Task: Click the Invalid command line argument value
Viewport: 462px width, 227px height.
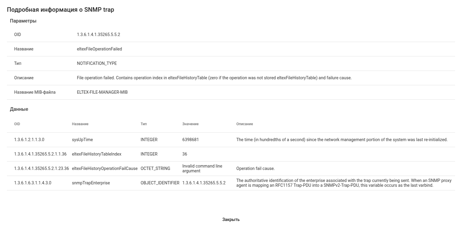Action: pyautogui.click(x=202, y=168)
